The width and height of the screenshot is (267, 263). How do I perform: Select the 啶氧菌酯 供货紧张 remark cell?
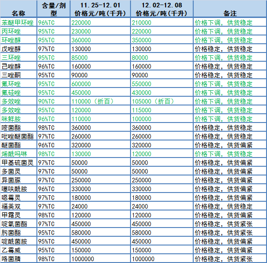click(x=230, y=224)
